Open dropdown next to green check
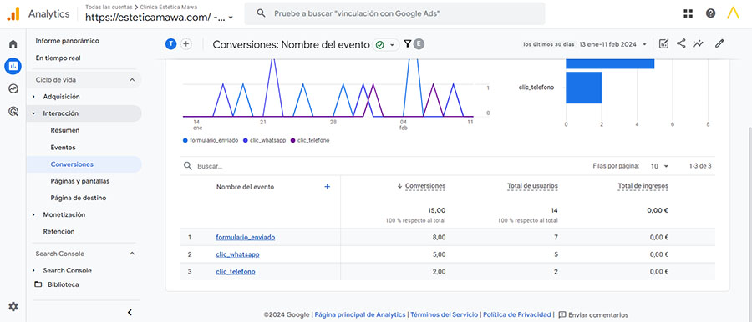 point(393,44)
